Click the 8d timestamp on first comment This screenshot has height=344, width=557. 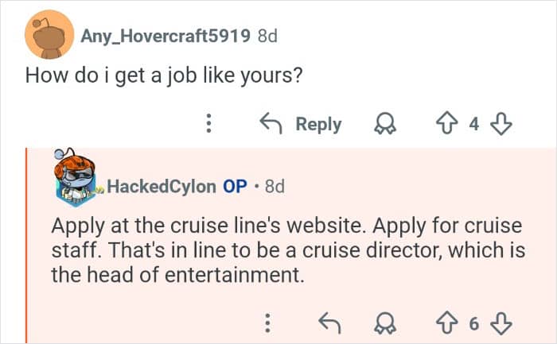pyautogui.click(x=267, y=36)
